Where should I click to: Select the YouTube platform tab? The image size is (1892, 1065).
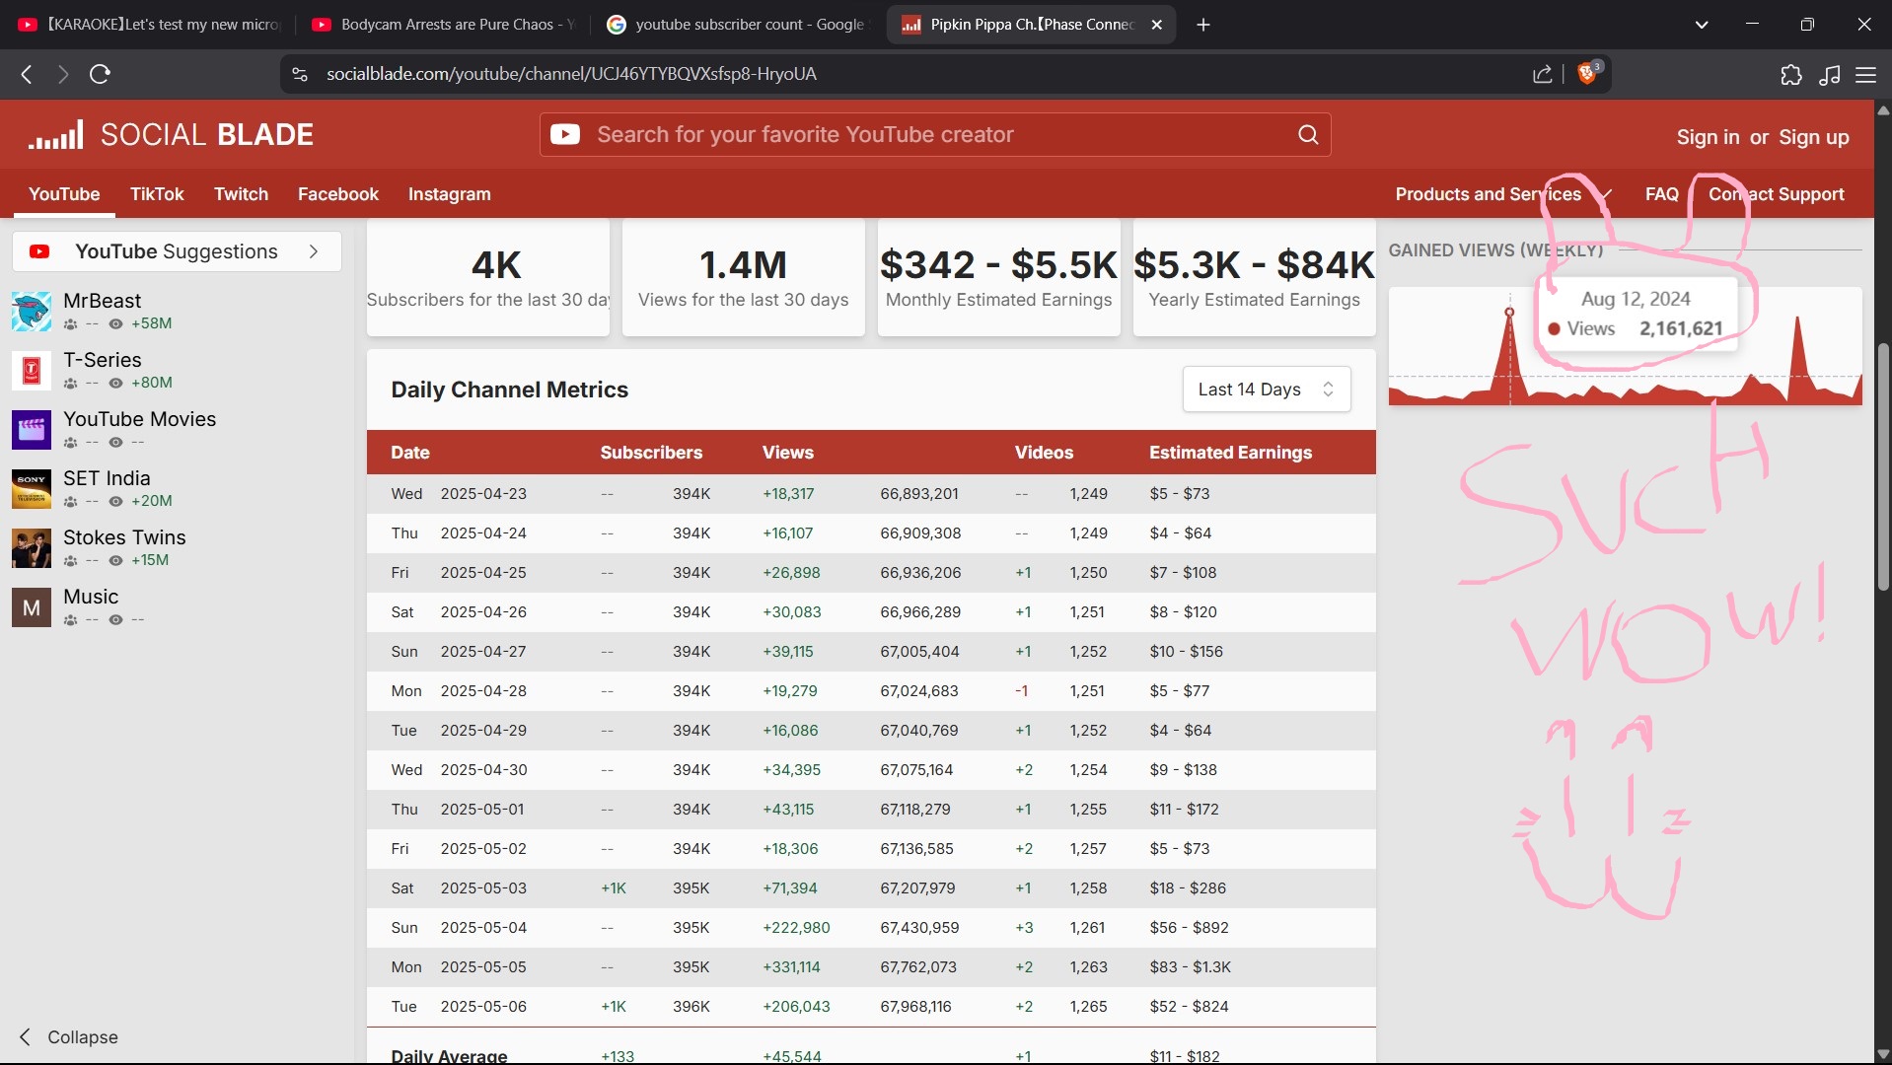click(x=64, y=194)
